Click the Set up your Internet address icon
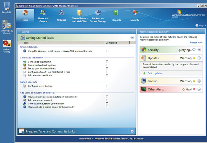Image resolution: width=207 pixels, height=143 pixels. click(x=25, y=68)
